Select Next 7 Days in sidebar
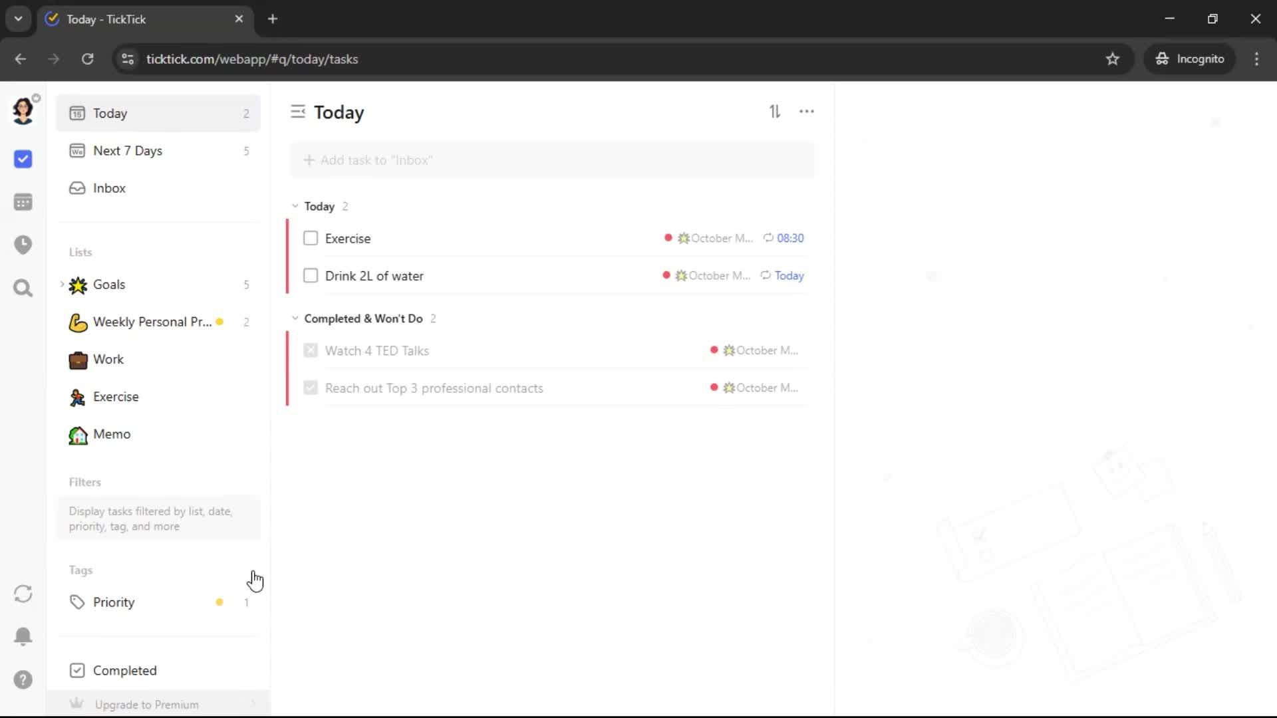Screen dimensions: 1277x718 click(x=128, y=151)
